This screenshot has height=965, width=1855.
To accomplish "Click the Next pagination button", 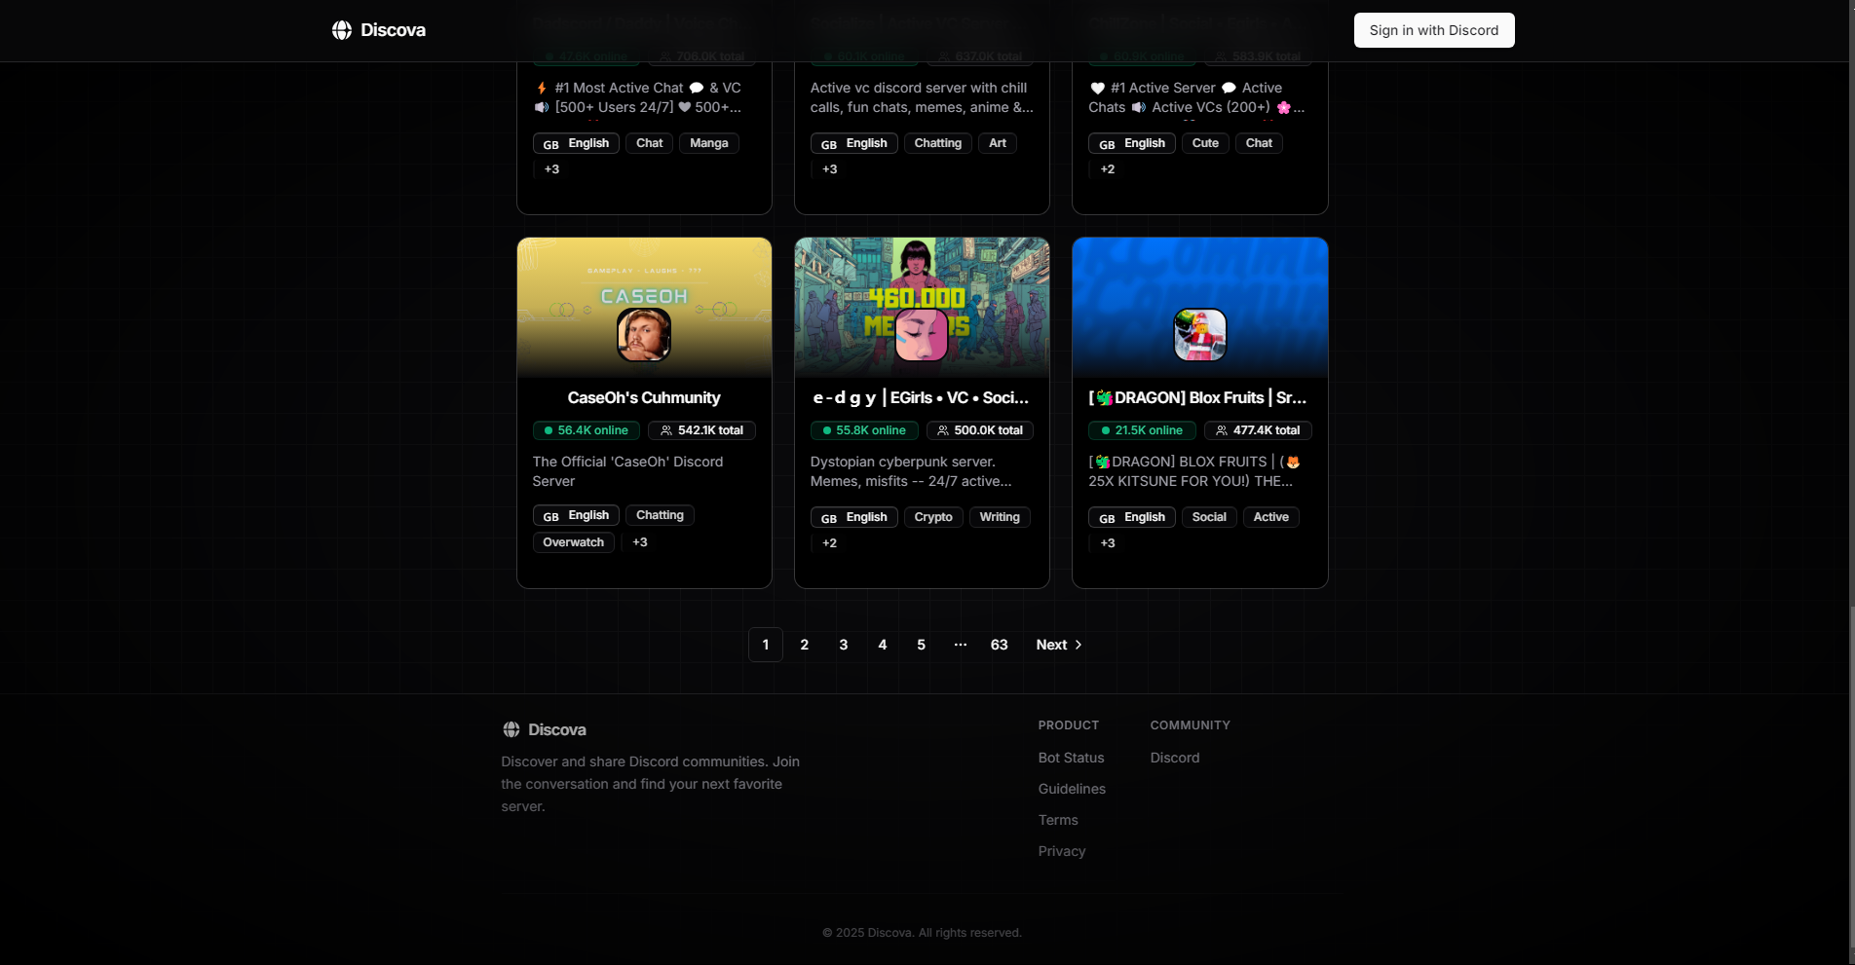I will (x=1060, y=645).
